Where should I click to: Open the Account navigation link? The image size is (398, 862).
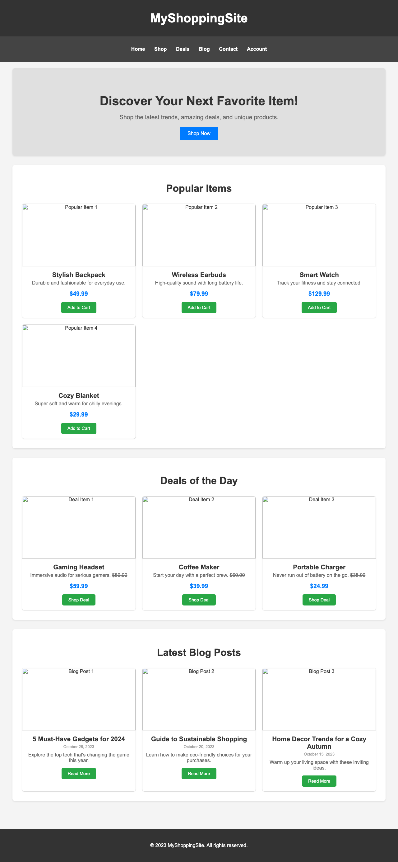click(257, 49)
